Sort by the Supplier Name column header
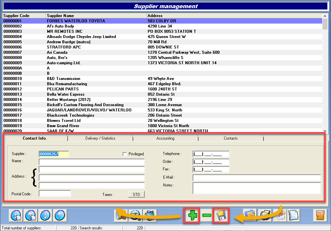The image size is (331, 231). coord(96,16)
